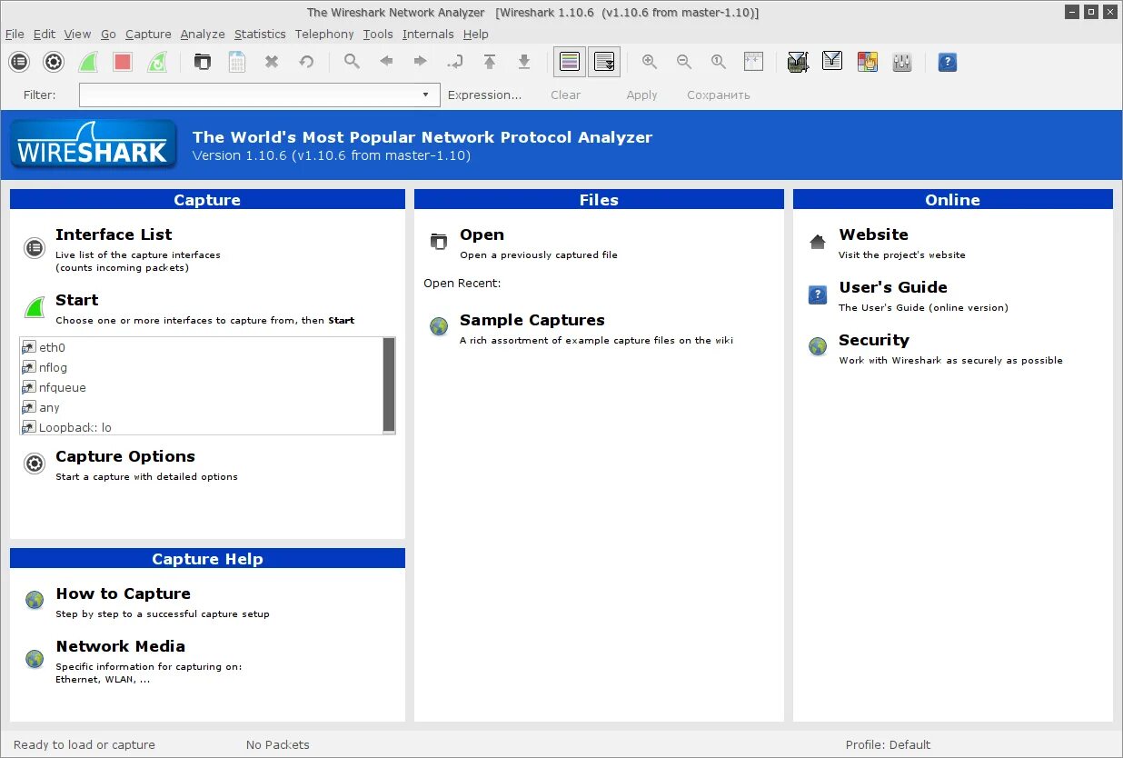Open capture options from the toolbar gear icon
The image size is (1123, 758).
point(54,62)
